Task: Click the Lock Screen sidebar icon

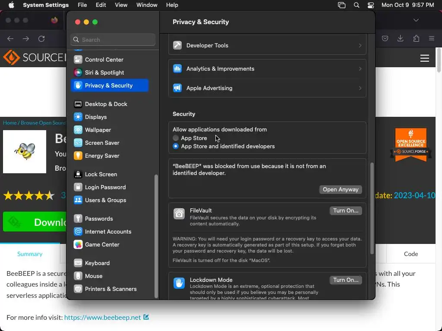Action: [x=78, y=175]
